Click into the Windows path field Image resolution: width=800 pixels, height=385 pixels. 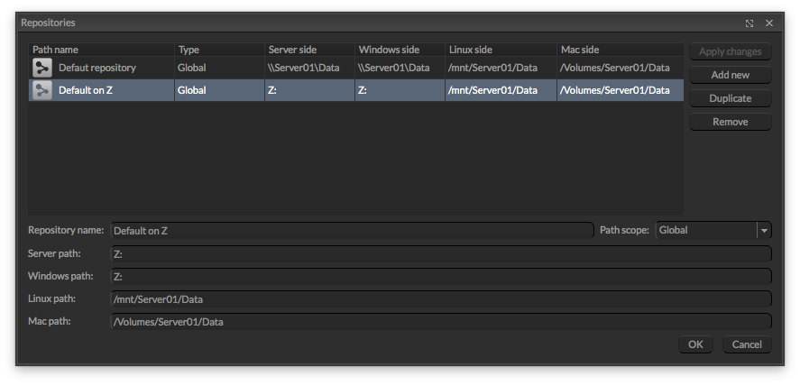[440, 277]
